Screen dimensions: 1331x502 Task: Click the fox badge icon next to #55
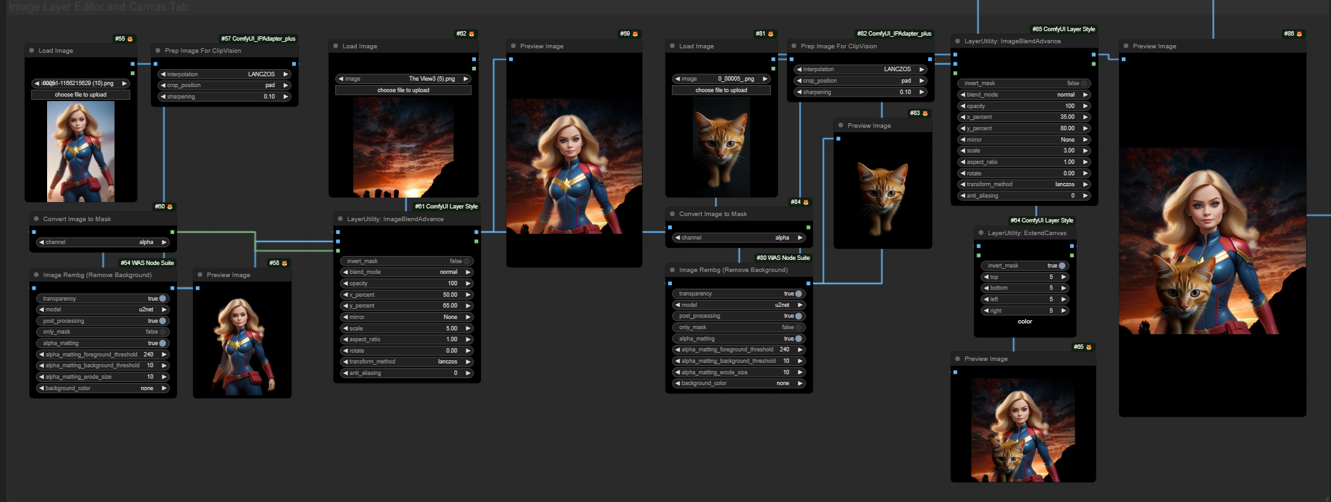pos(130,39)
